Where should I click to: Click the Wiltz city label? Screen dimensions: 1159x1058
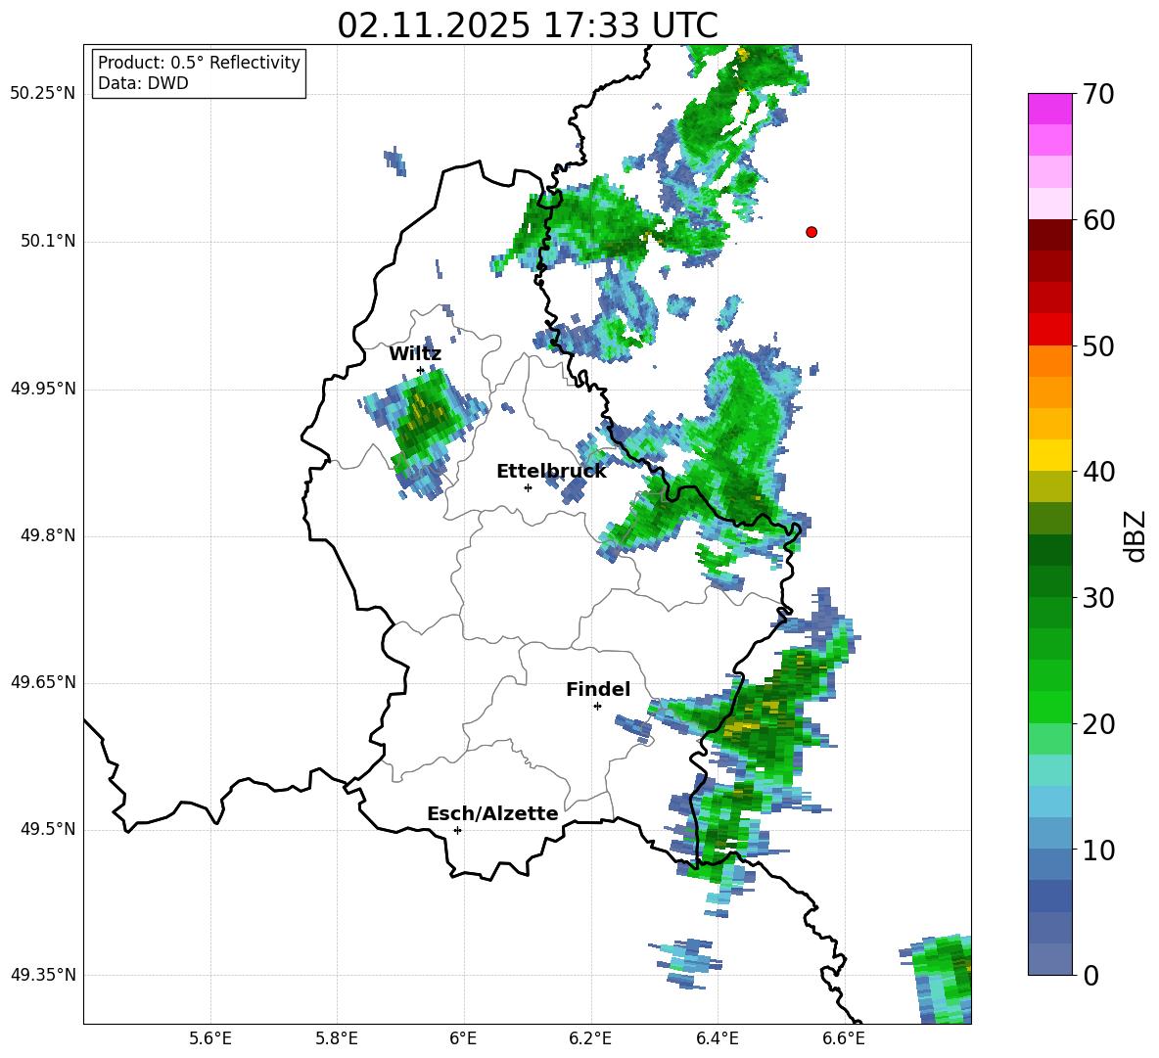pyautogui.click(x=415, y=354)
